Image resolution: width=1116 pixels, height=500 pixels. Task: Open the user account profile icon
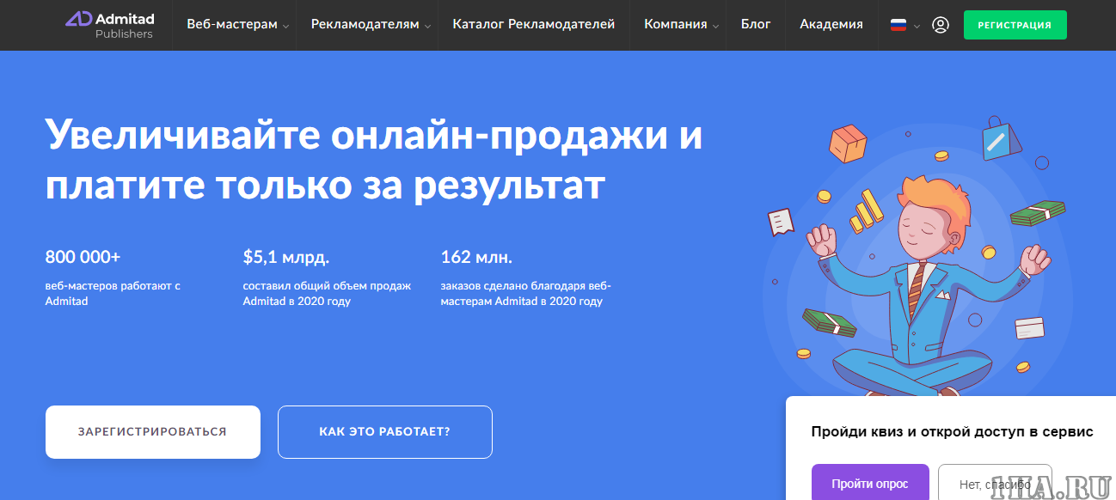[940, 25]
